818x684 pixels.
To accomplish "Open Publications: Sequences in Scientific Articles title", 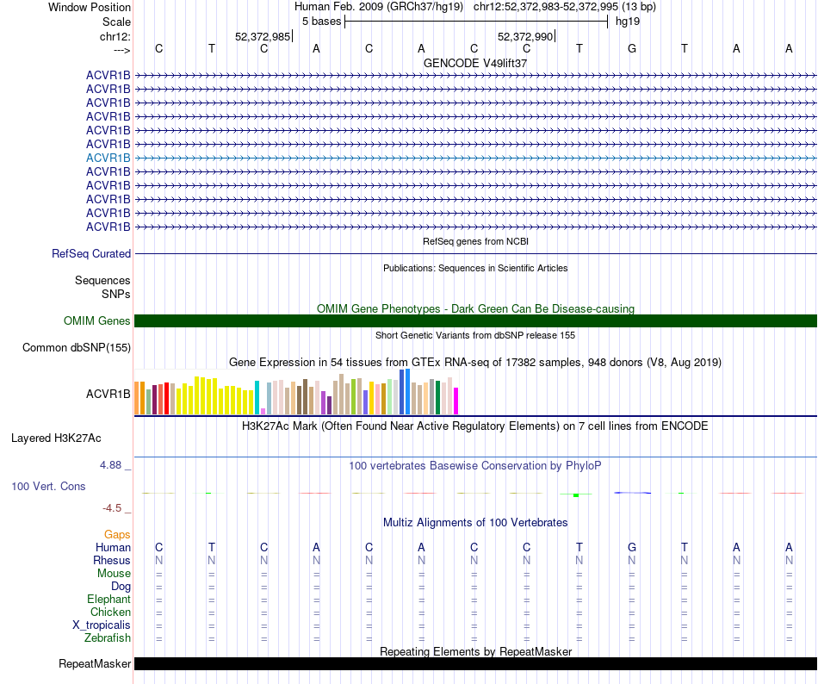I will point(475,268).
